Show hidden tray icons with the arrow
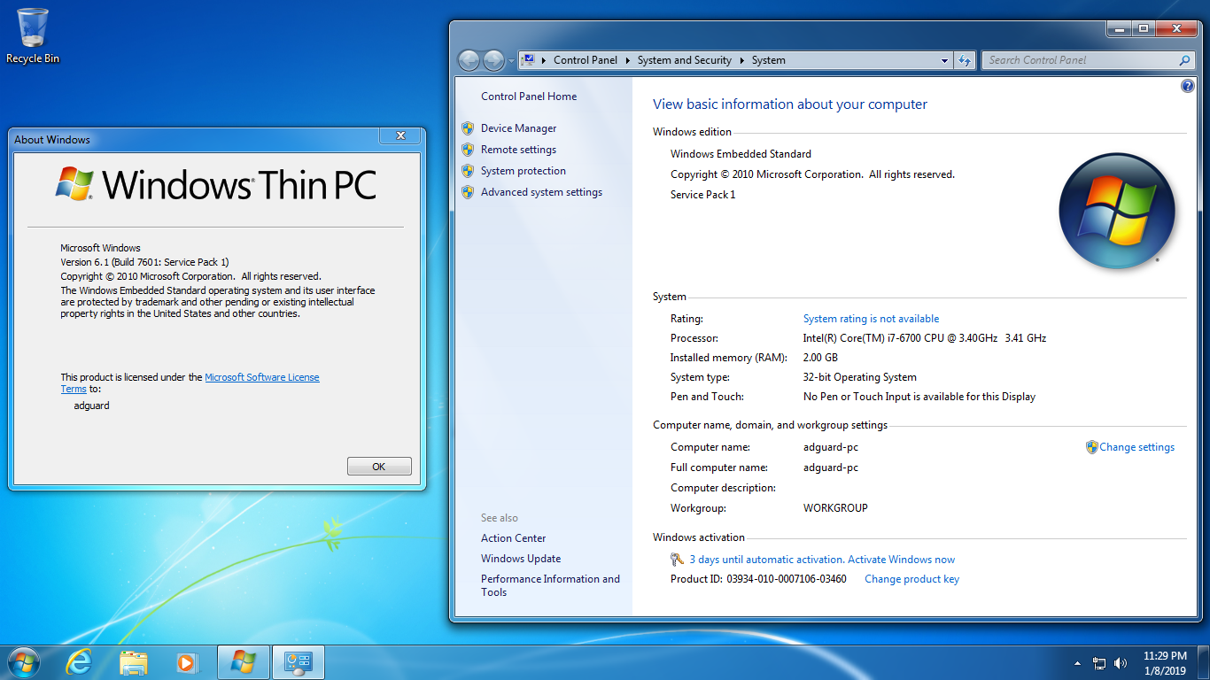 [1077, 663]
